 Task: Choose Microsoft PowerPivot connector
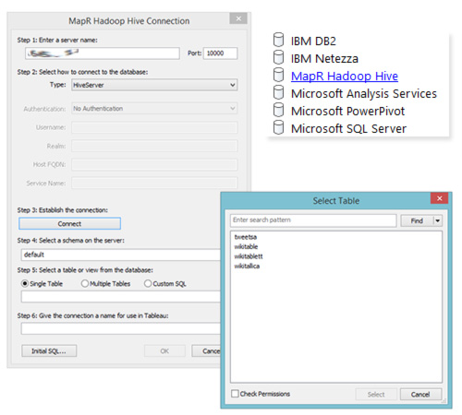click(x=347, y=111)
